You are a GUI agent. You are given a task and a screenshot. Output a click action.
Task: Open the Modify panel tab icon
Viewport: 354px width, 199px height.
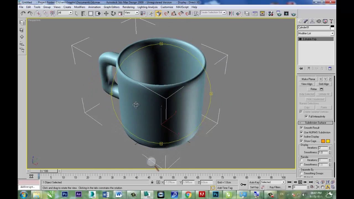tap(306, 21)
